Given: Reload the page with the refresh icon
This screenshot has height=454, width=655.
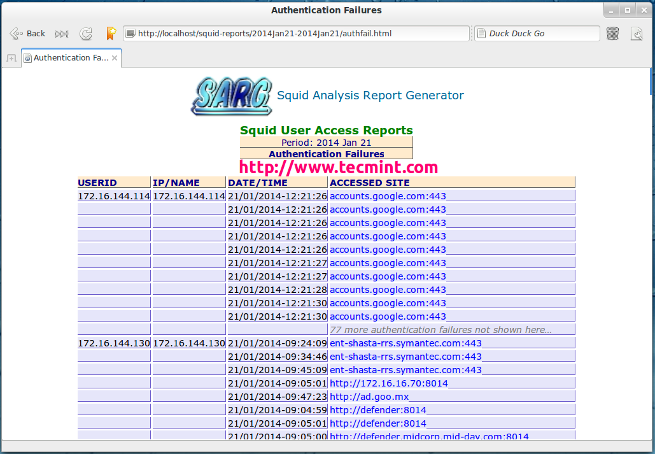Looking at the screenshot, I should pyautogui.click(x=85, y=34).
